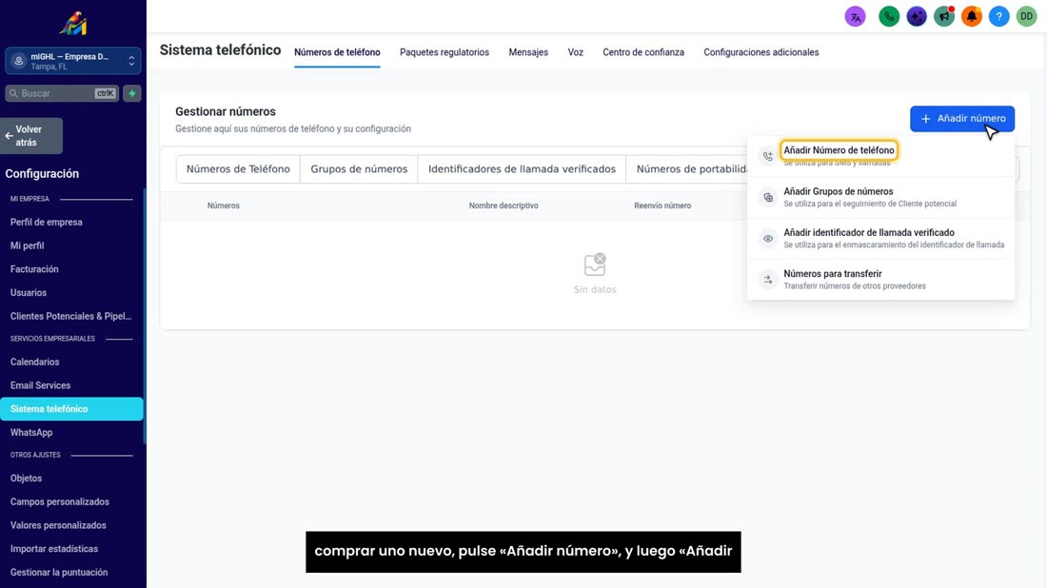Click the parrot logo in sidebar
The width and height of the screenshot is (1047, 588).
[72, 24]
